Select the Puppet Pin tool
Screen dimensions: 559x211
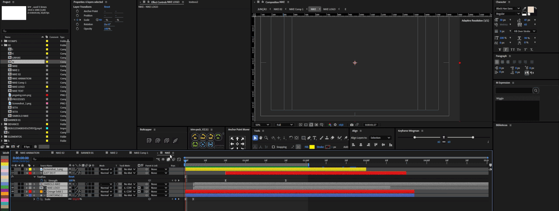pos(346,138)
